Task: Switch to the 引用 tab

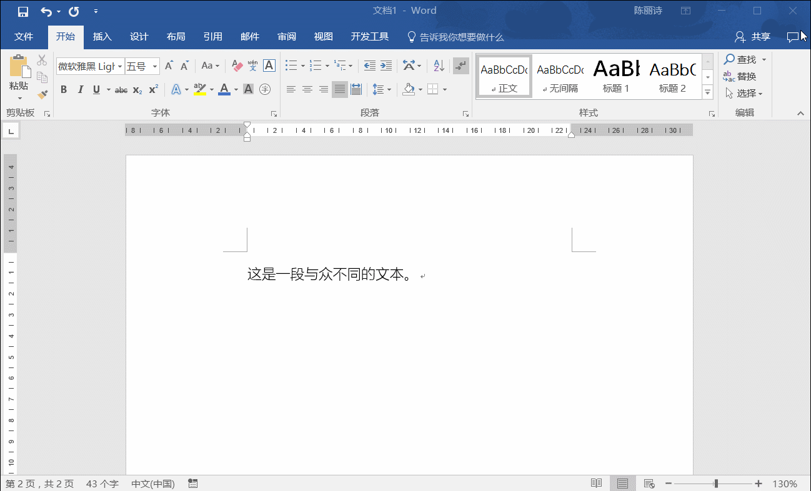Action: pyautogui.click(x=213, y=37)
